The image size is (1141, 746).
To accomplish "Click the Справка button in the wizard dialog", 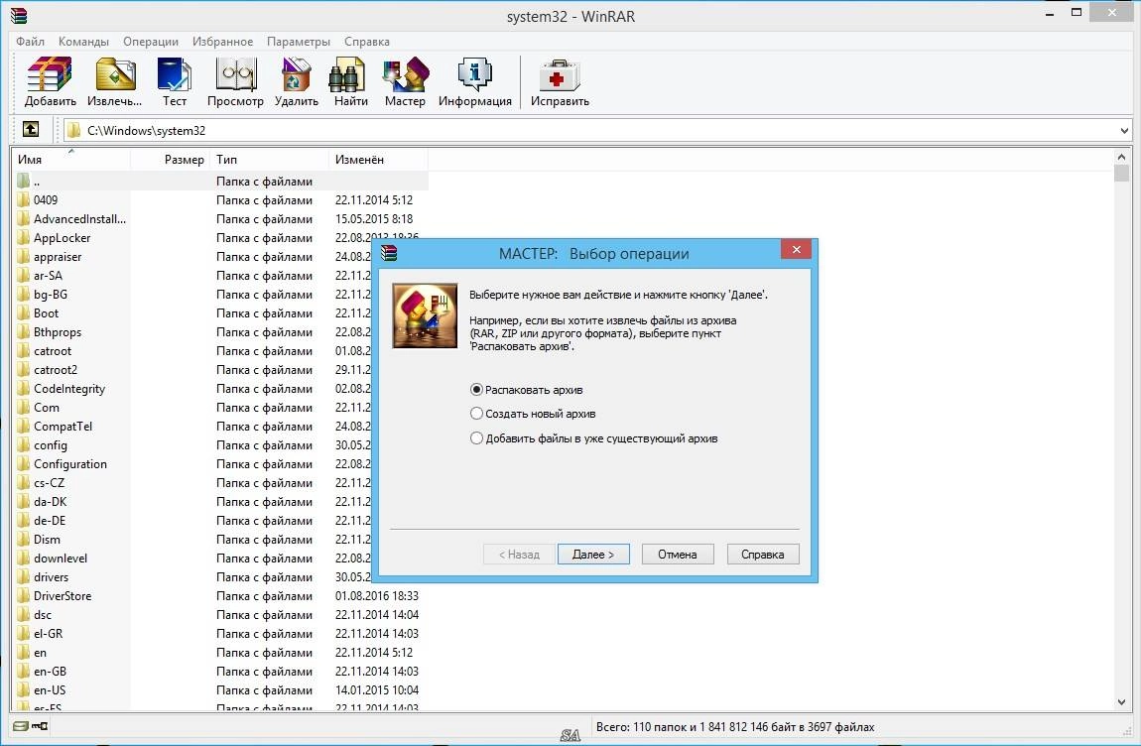I will (x=763, y=554).
